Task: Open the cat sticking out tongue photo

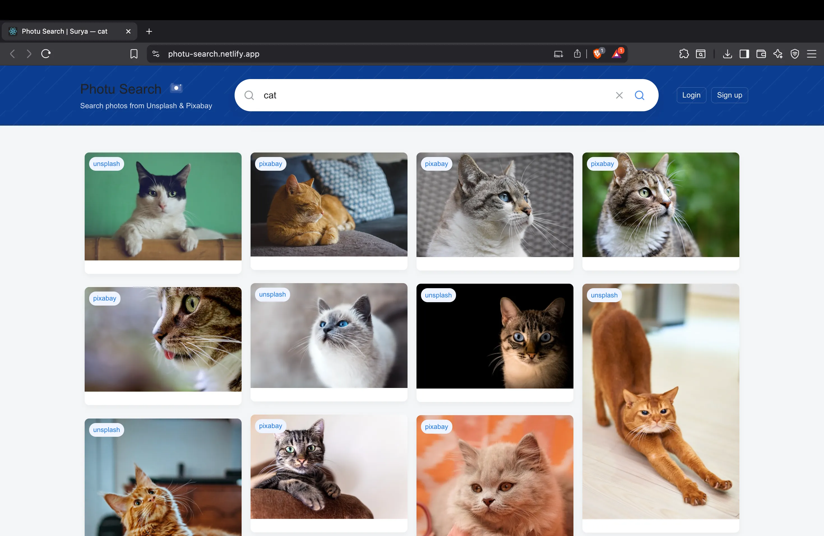Action: [163, 339]
